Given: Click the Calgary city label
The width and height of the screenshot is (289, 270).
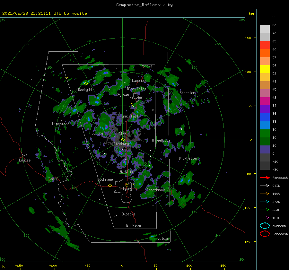Looking at the screenshot, I should (x=125, y=189).
